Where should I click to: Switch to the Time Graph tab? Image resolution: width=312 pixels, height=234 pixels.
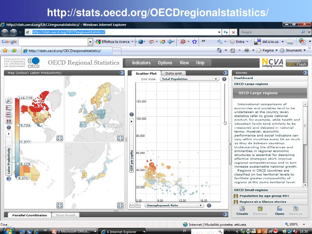pyautogui.click(x=66, y=215)
